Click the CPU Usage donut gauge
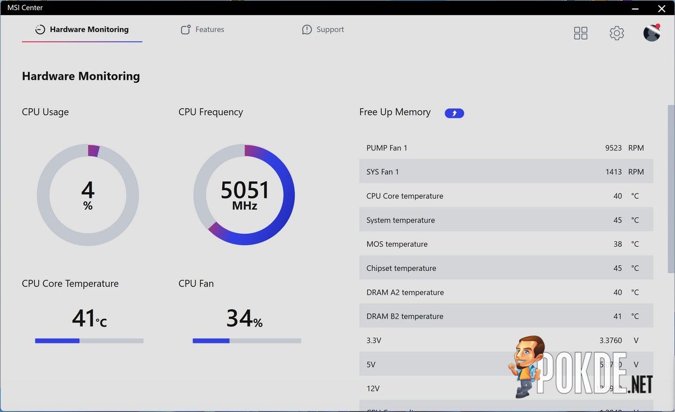 point(88,194)
